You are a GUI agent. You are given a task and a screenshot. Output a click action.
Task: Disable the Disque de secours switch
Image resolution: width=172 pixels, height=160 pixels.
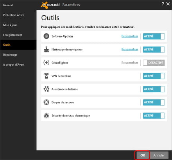pyautogui.click(x=154, y=102)
